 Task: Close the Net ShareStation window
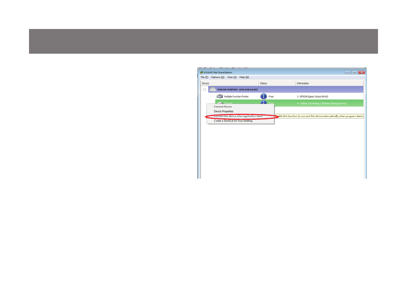tap(362, 72)
